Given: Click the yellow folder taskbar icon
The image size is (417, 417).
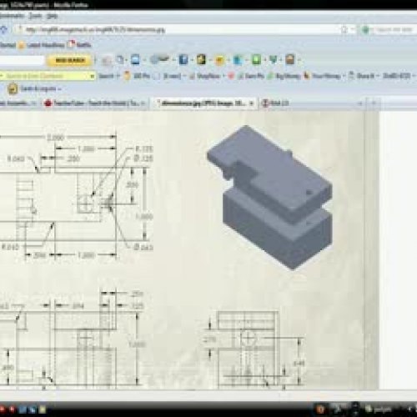Looking at the screenshot, I should [x=43, y=409].
